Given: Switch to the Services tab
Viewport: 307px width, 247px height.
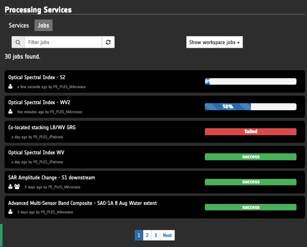Looking at the screenshot, I should pyautogui.click(x=19, y=26).
